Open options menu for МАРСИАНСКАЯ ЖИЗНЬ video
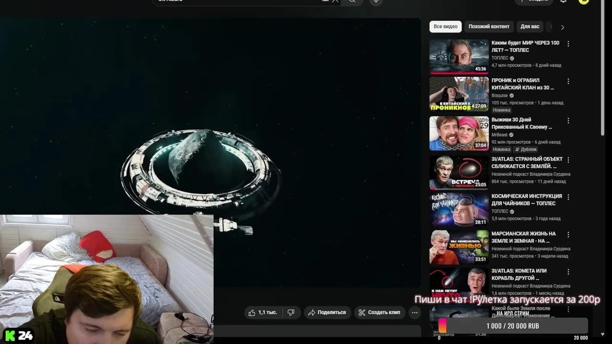The image size is (612, 344). (x=568, y=235)
